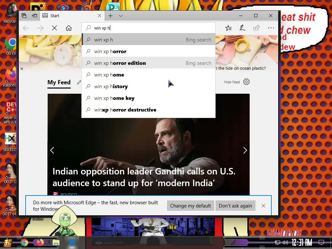Select suggestion 'win xp home'

[x=148, y=75]
